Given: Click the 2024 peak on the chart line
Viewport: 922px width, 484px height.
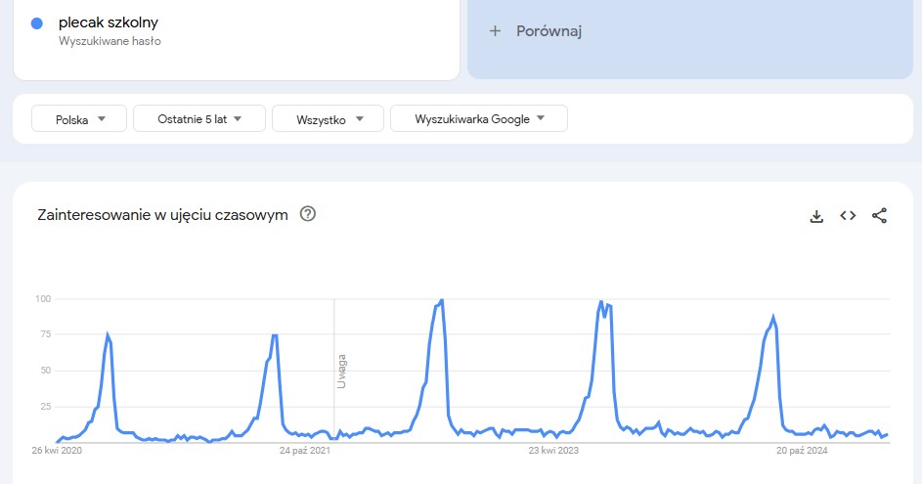Looking at the screenshot, I should point(773,318).
